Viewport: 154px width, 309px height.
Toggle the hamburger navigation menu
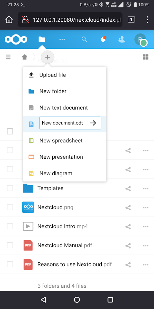(8, 57)
